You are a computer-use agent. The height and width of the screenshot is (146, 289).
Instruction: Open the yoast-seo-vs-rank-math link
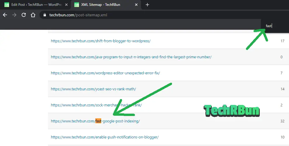point(93,89)
